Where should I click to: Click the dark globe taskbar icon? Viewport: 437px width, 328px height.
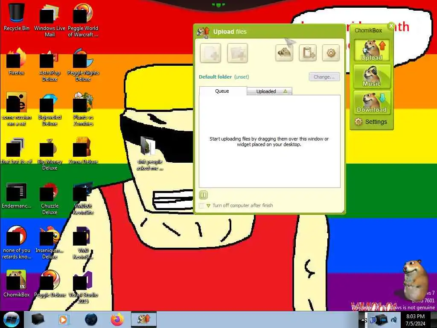tap(91, 319)
